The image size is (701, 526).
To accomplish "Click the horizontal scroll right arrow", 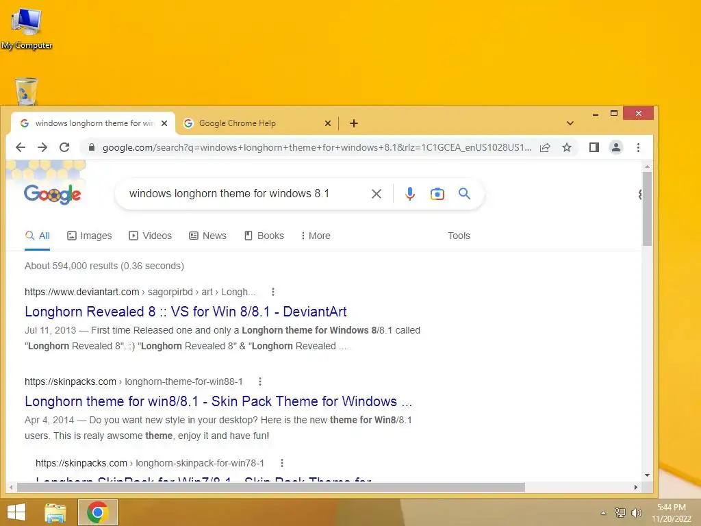I will pyautogui.click(x=636, y=487).
